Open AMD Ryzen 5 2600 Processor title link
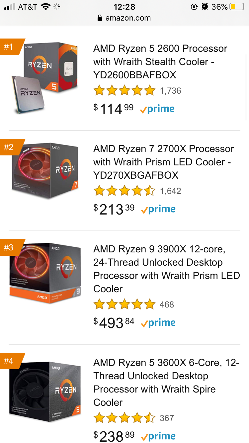The width and height of the screenshot is (249, 443). [160, 62]
